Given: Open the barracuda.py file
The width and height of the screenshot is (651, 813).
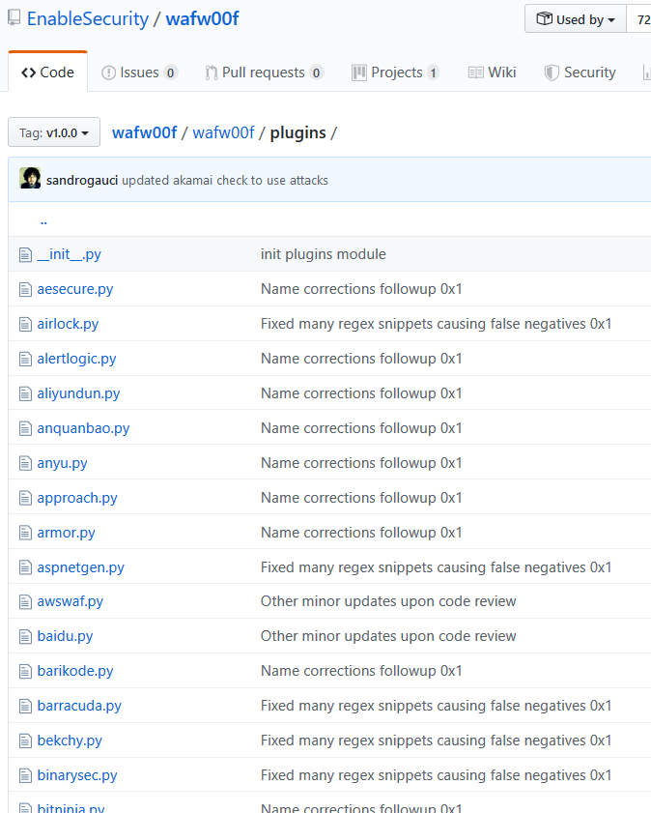Looking at the screenshot, I should pyautogui.click(x=79, y=706).
